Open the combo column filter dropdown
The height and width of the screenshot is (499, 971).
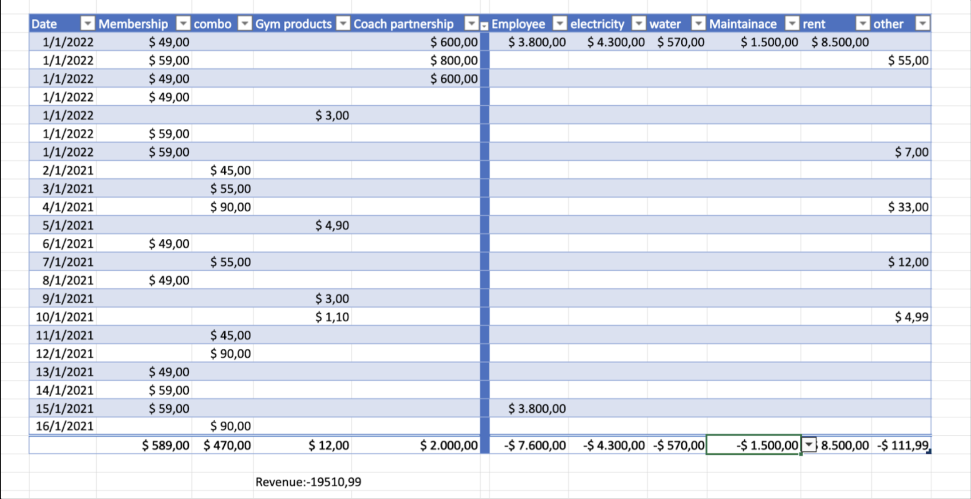tap(245, 23)
